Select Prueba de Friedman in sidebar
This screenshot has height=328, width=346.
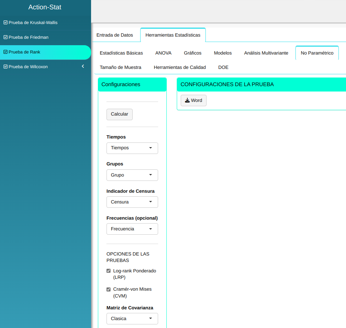click(x=29, y=37)
